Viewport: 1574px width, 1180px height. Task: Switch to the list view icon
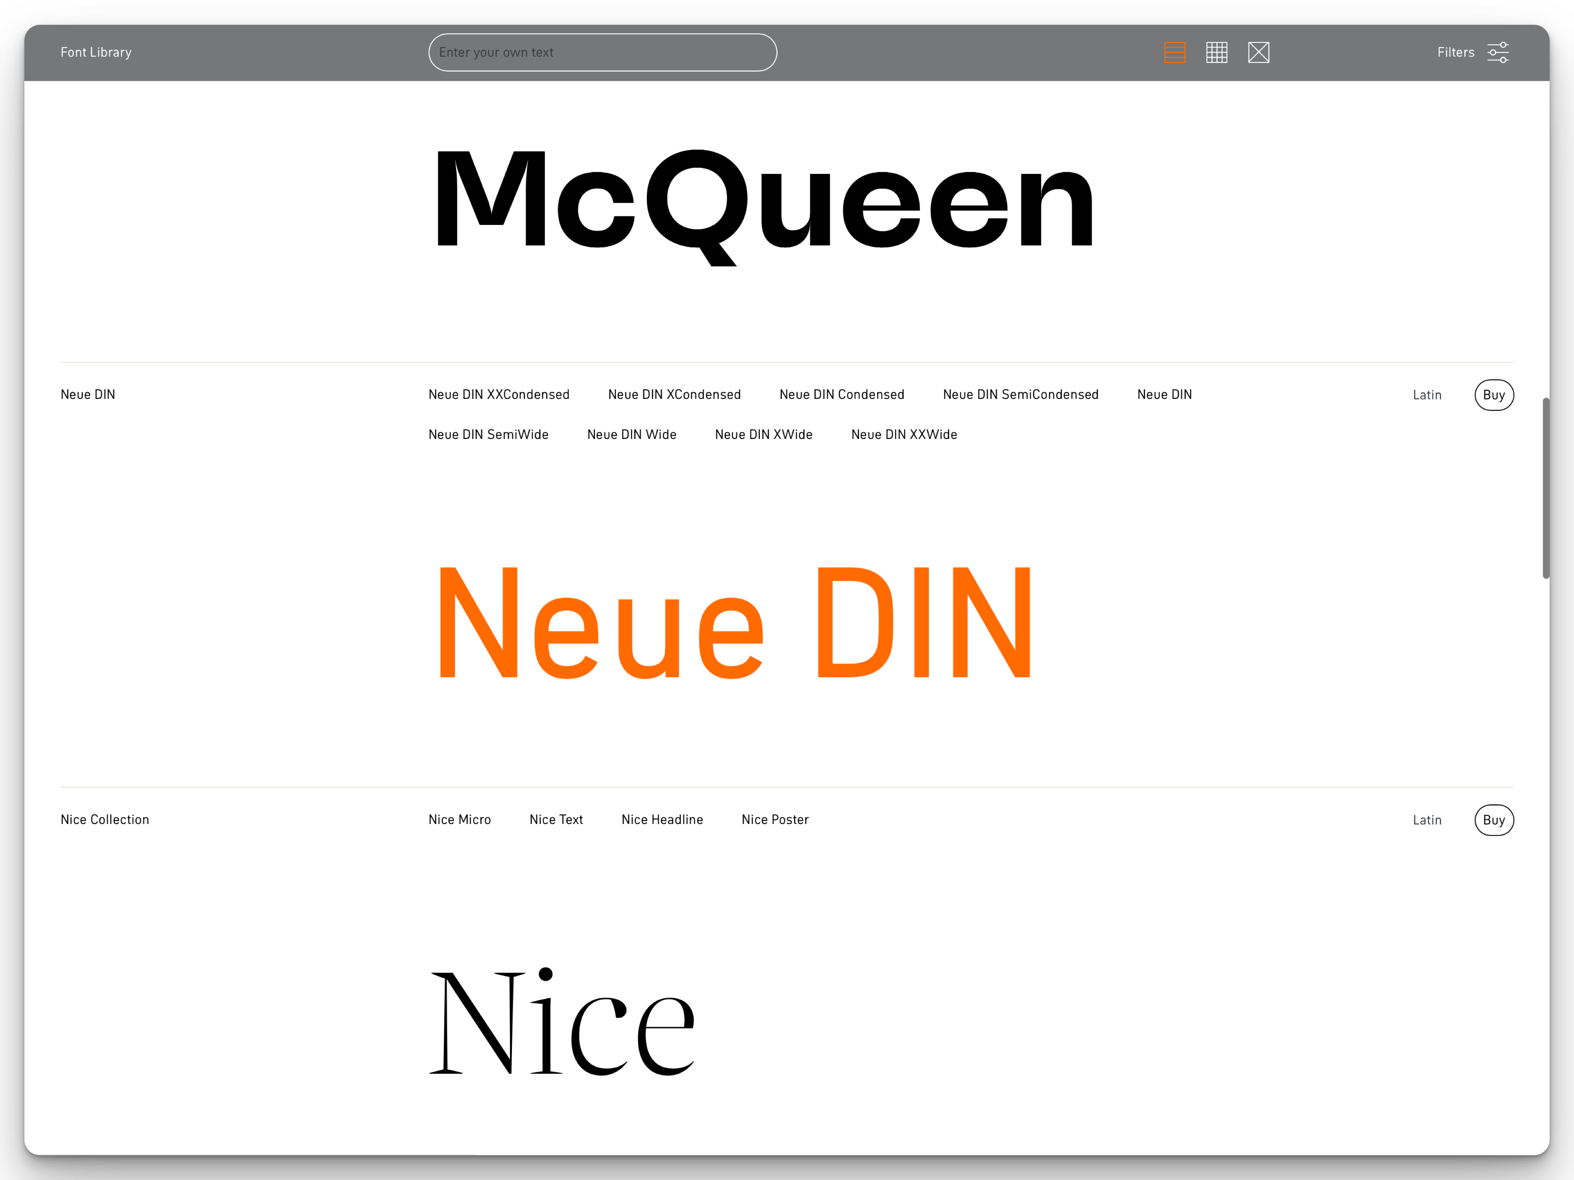pyautogui.click(x=1174, y=53)
